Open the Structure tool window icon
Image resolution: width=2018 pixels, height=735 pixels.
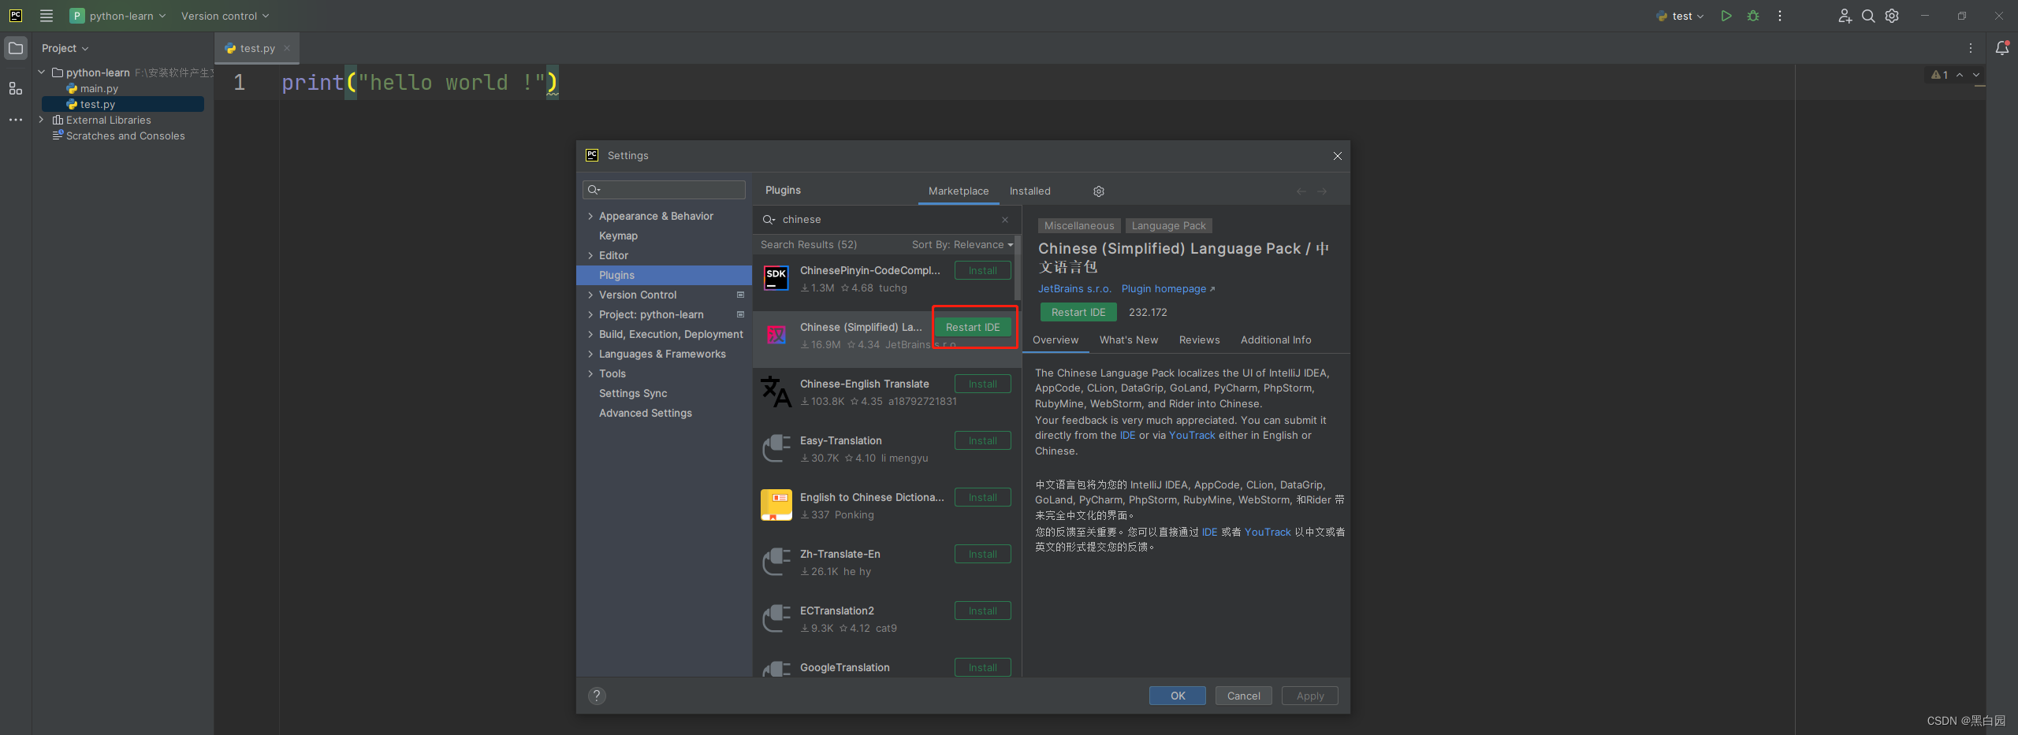click(x=16, y=88)
